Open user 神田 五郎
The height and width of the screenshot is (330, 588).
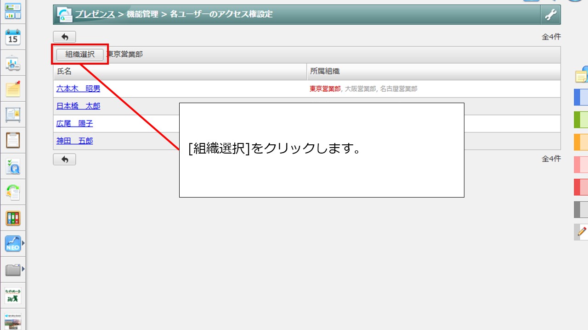pos(74,141)
